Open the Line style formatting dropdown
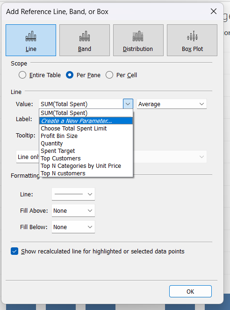The width and height of the screenshot is (230, 310). [x=73, y=194]
